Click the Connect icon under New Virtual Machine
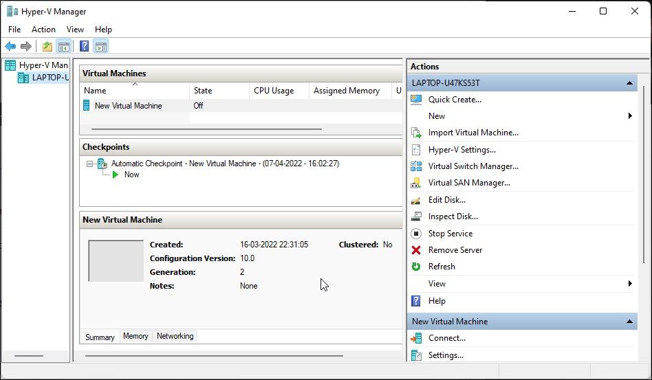652x380 pixels. pyautogui.click(x=416, y=339)
